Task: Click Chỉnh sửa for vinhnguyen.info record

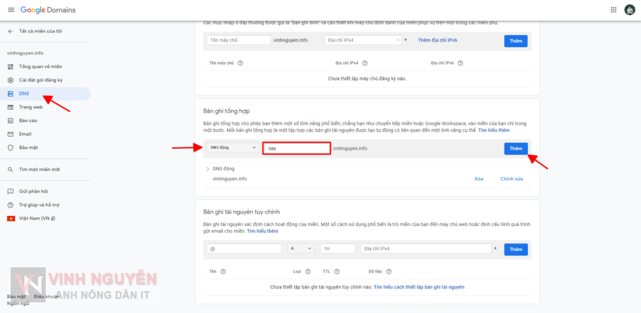Action: point(511,179)
